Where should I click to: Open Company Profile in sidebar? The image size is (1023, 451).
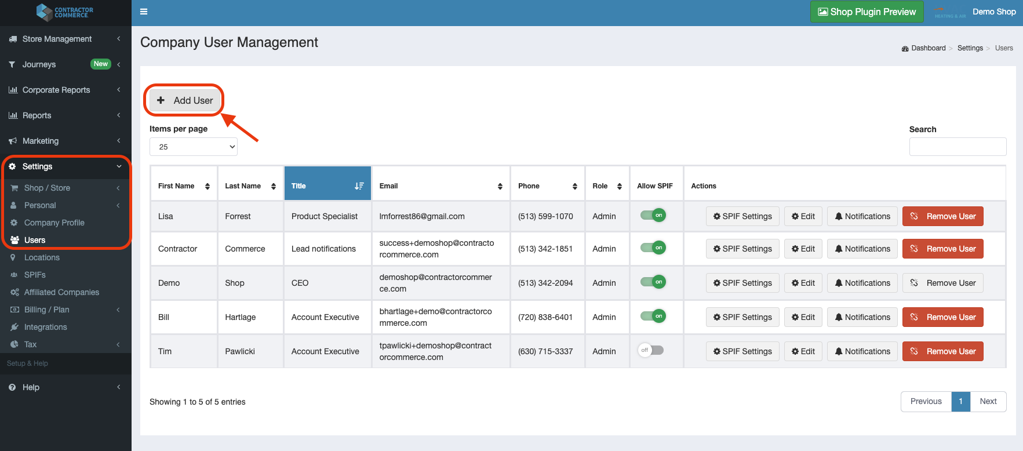(x=54, y=223)
